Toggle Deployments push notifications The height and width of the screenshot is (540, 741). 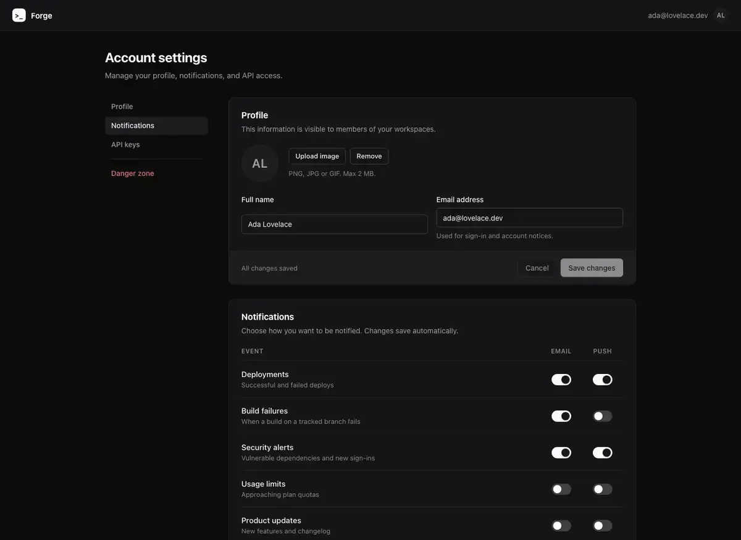click(603, 380)
